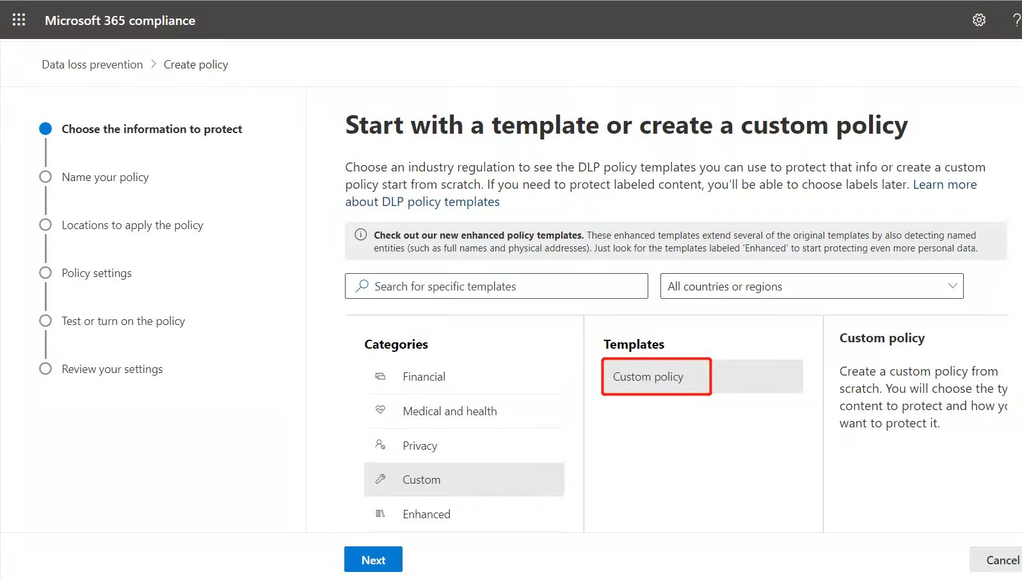This screenshot has height=579, width=1022.
Task: Click the info icon in the banner
Action: click(361, 234)
